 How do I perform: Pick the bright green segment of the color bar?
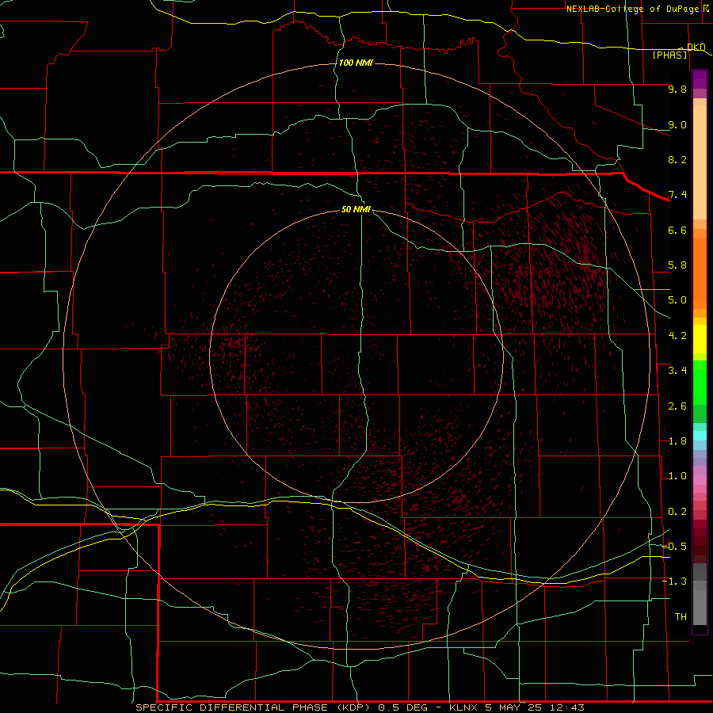click(700, 383)
